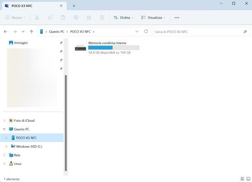Click 54,4 GB disponibili su 104 GB text
Viewport: 252px width, 182px height.
(x=109, y=52)
